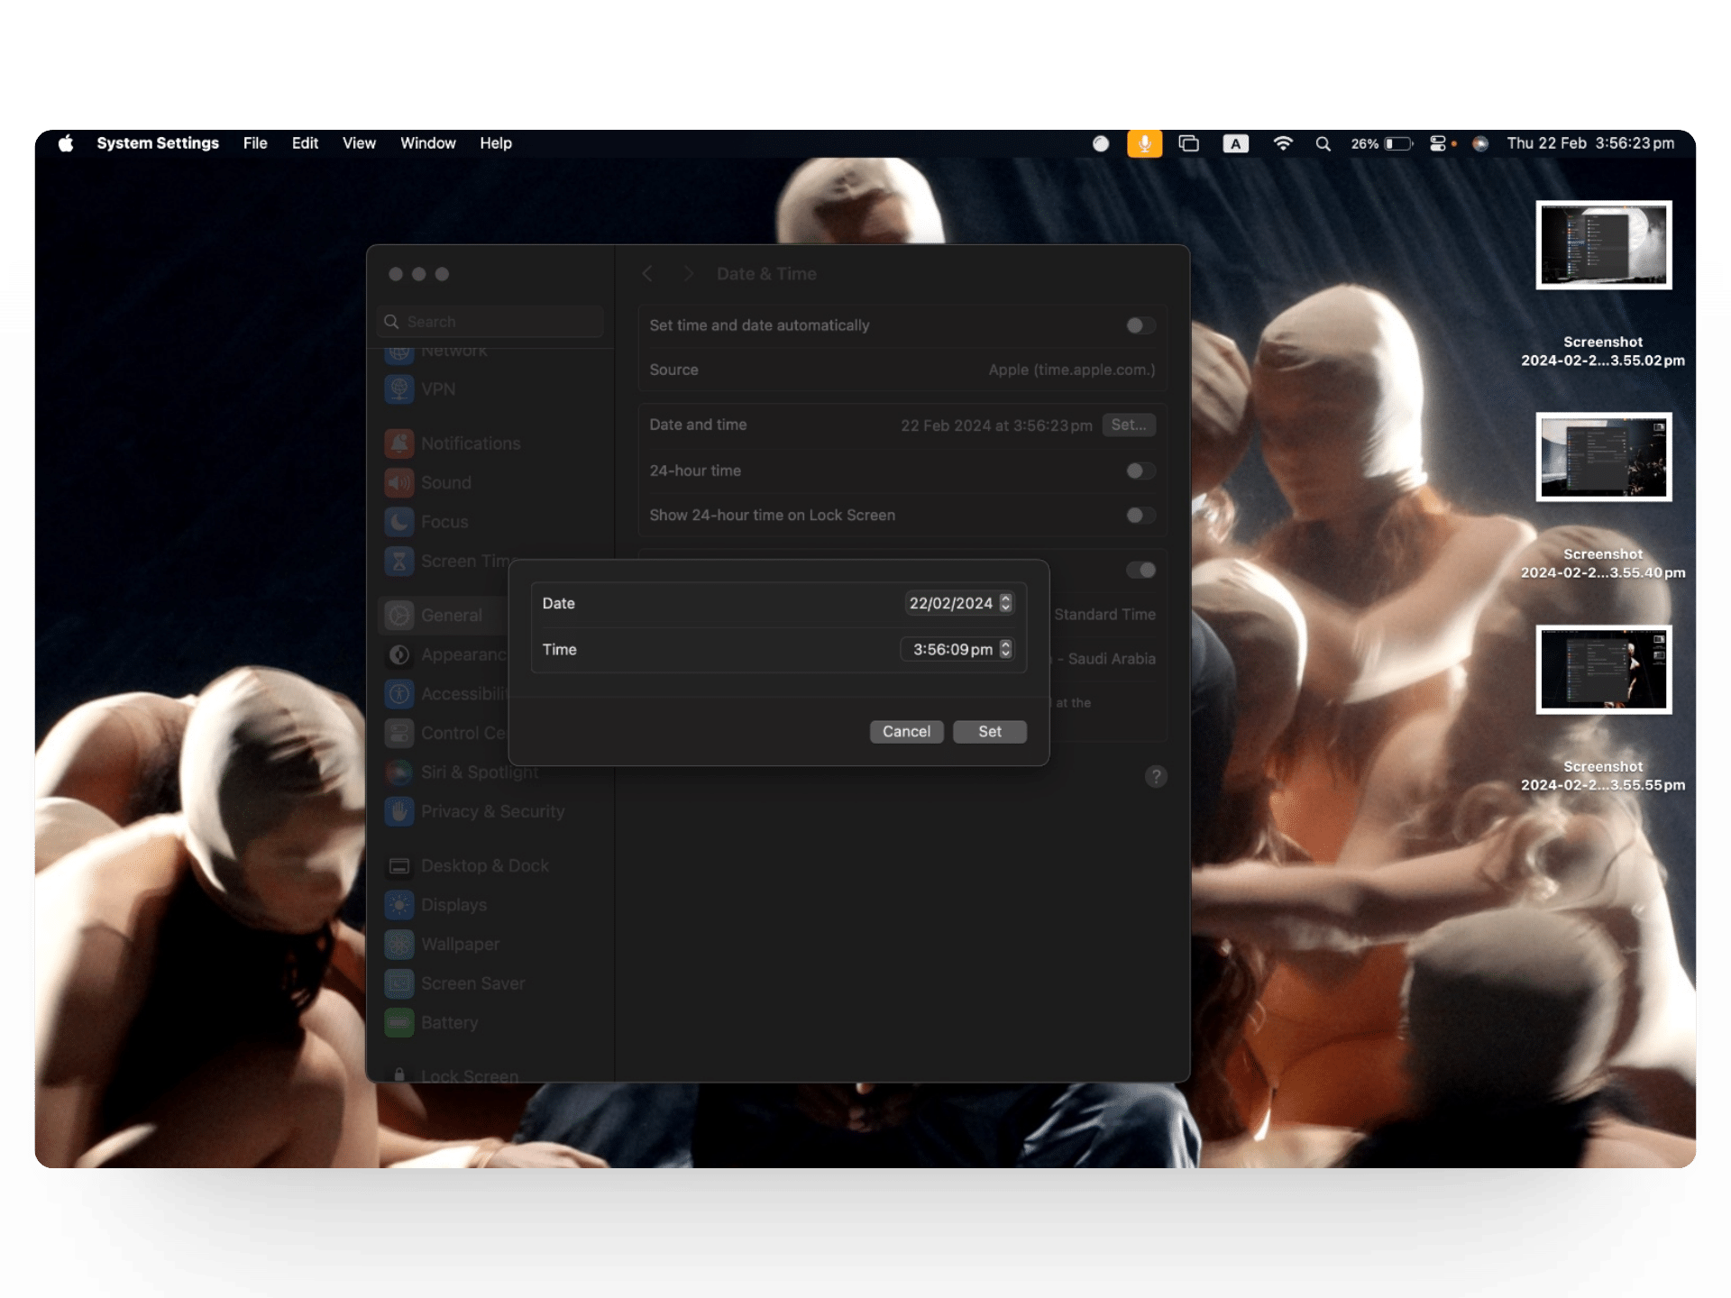Viewport: 1731px width, 1298px height.
Task: Toggle Show 24-hour time on Lock Screen
Action: point(1140,516)
